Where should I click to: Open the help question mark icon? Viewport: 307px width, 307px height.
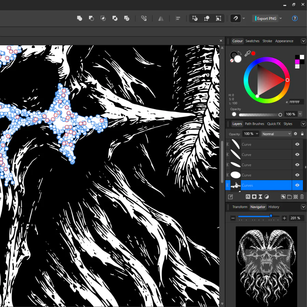point(295,18)
